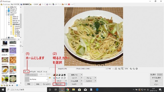Rotate the image right with redo-arrow icon
This screenshot has height=92, width=164.
coord(59,78)
